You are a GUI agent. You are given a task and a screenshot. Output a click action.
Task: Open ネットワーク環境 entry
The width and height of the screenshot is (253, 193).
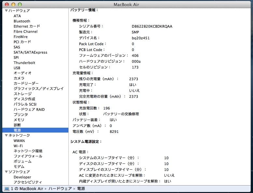point(28,151)
